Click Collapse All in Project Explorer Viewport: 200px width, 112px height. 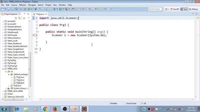click(x=16, y=18)
